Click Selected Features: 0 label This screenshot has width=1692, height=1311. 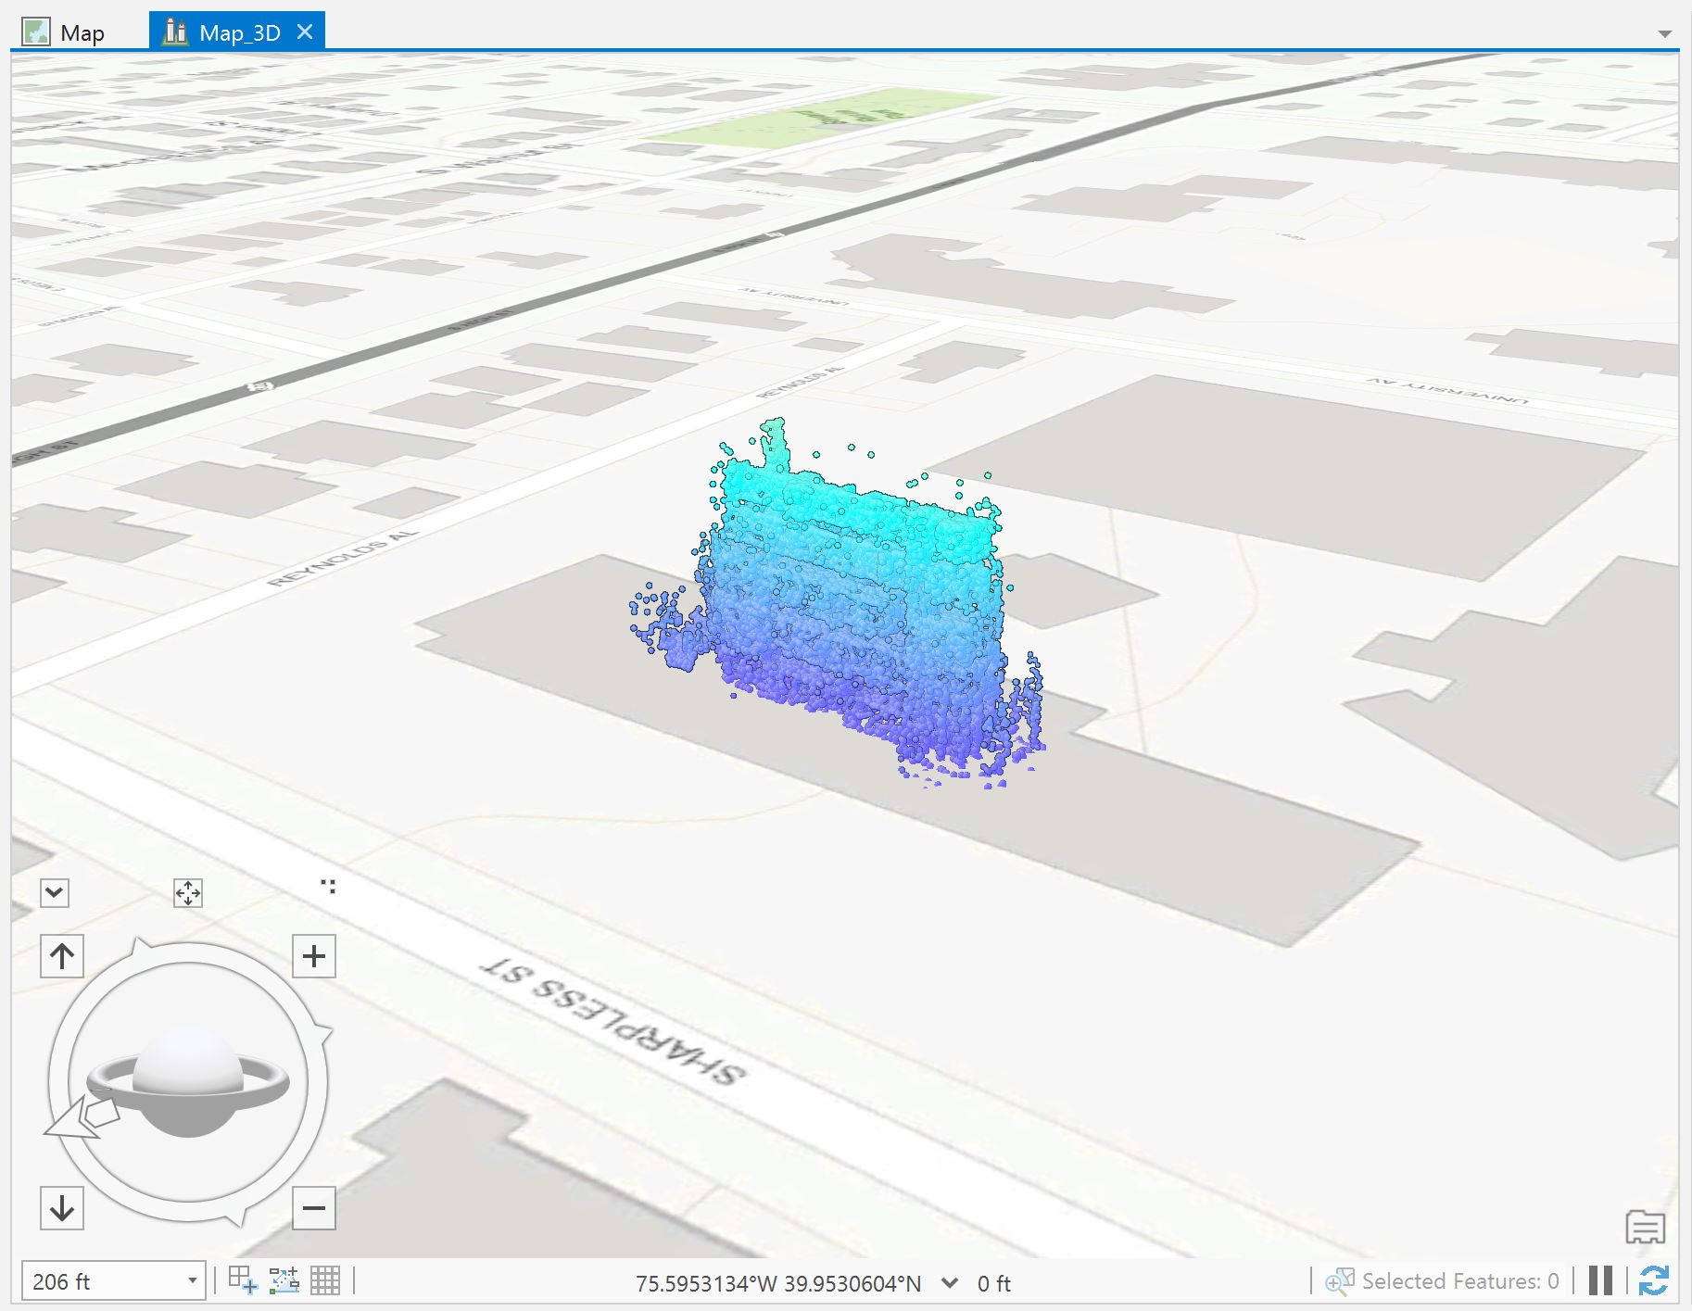pos(1460,1281)
